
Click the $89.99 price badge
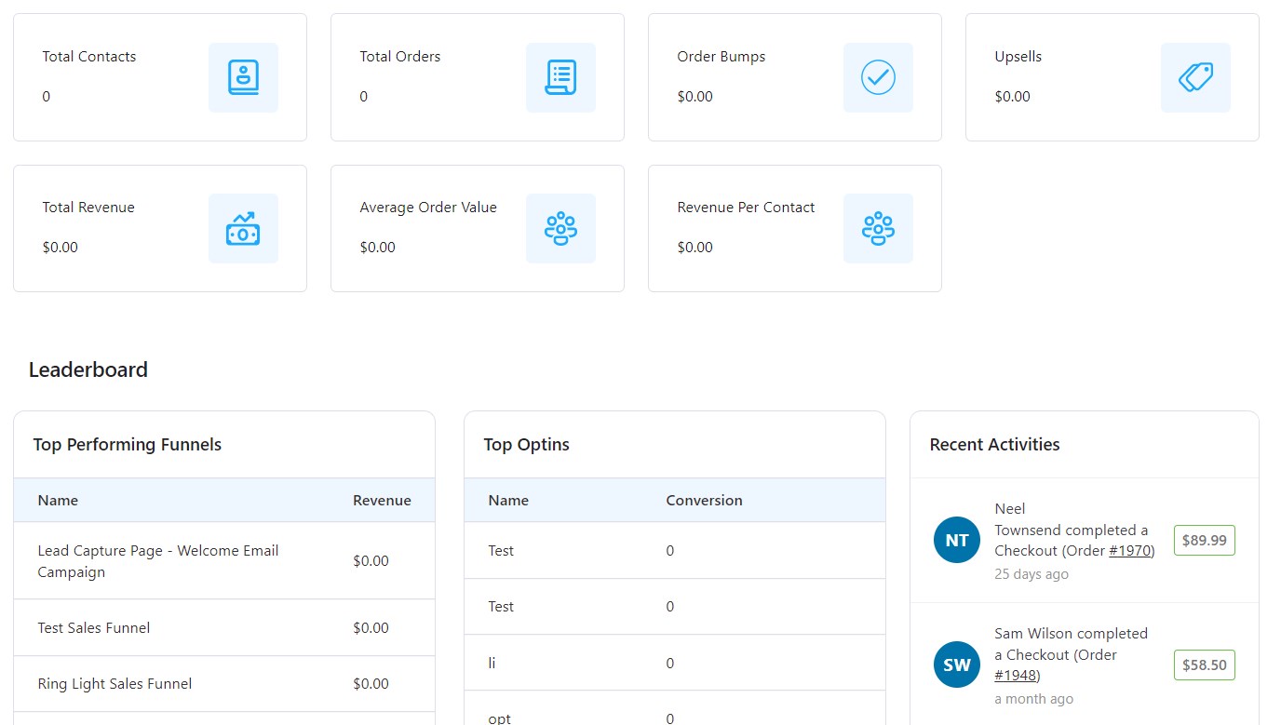click(x=1204, y=540)
